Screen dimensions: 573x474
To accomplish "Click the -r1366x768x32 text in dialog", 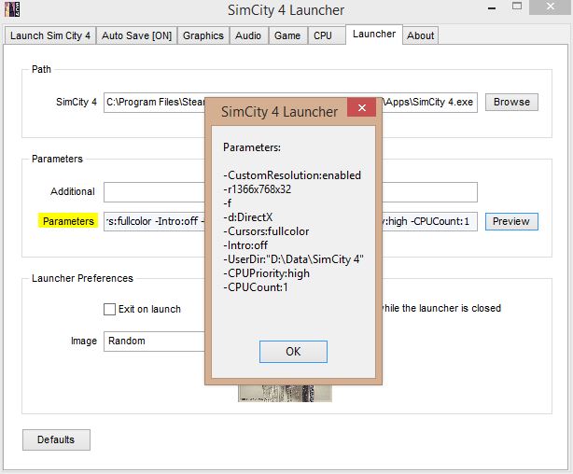I will pos(258,189).
